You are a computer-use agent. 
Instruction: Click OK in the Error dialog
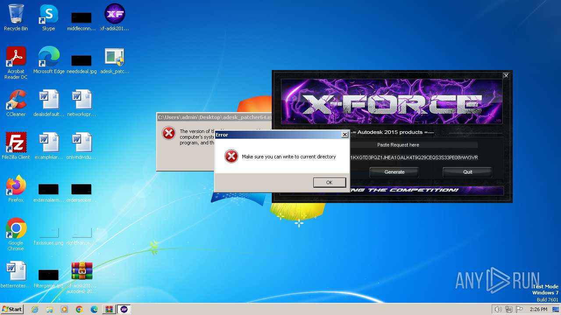330,182
